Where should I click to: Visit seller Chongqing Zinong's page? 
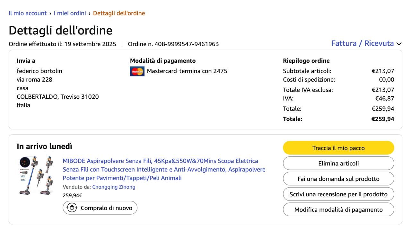[114, 187]
